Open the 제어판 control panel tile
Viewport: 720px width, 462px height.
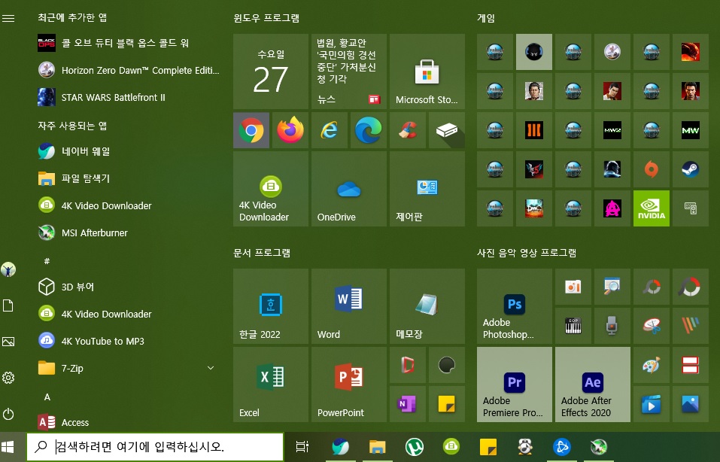(427, 189)
